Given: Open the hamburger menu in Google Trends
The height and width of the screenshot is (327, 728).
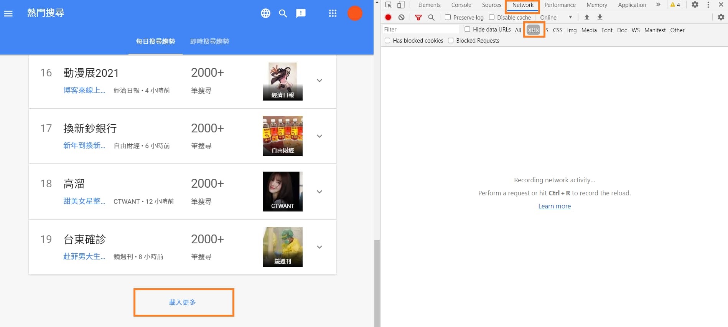Looking at the screenshot, I should pyautogui.click(x=8, y=13).
